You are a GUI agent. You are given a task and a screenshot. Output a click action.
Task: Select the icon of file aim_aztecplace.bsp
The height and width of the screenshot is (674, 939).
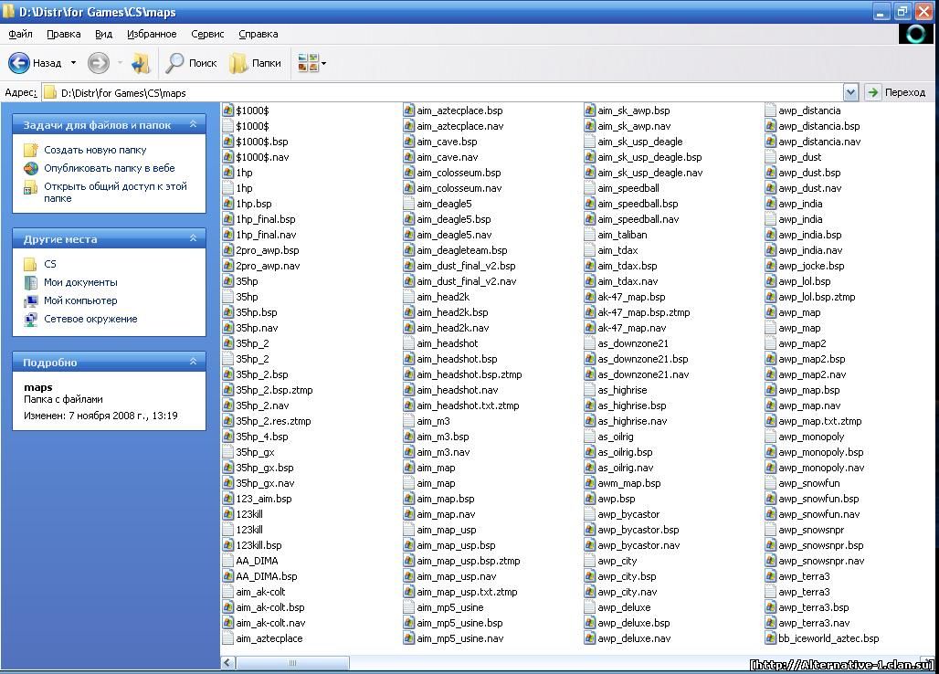pyautogui.click(x=409, y=111)
